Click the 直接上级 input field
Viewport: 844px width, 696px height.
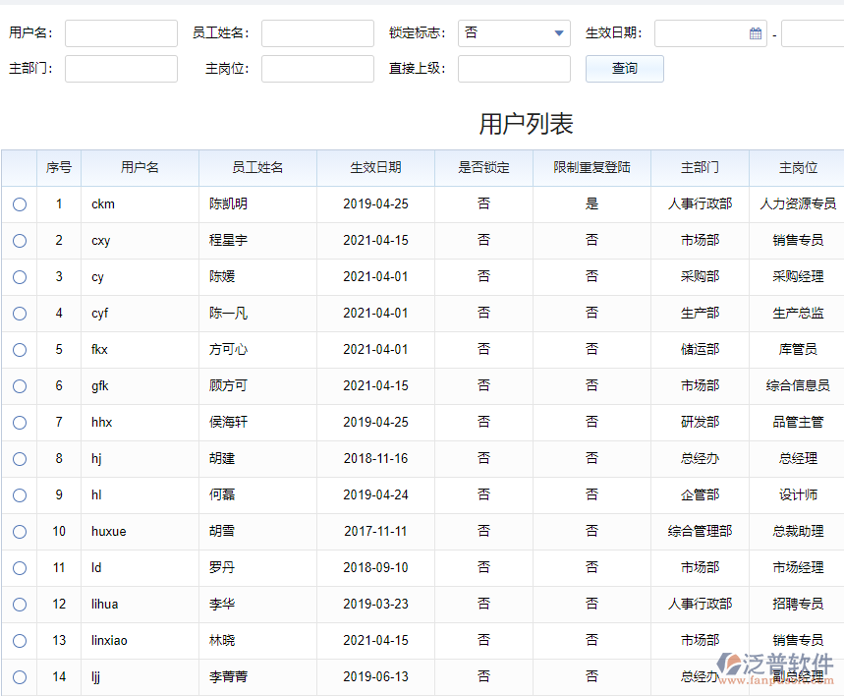point(514,69)
